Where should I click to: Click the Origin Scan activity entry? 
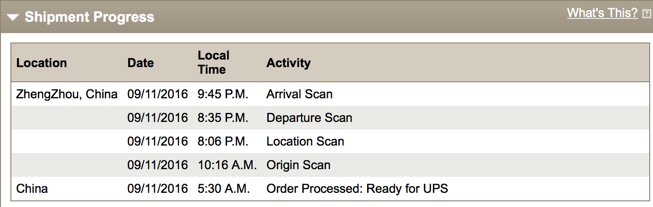point(298,165)
